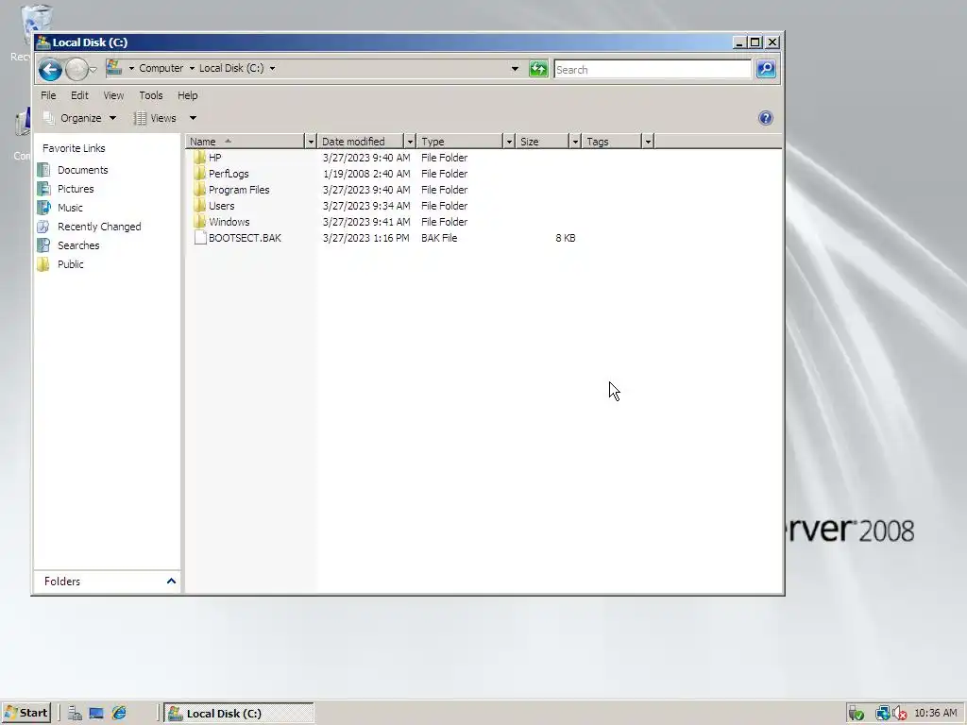
Task: Focus the Search input box
Action: (x=653, y=70)
